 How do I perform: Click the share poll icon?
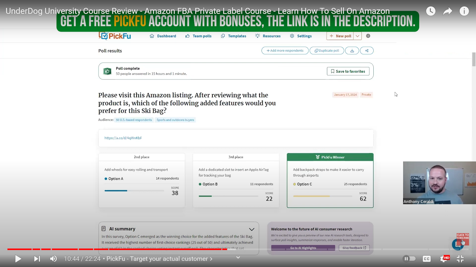[367, 51]
